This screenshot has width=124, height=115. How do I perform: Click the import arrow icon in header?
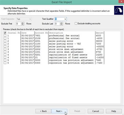click(119, 10)
